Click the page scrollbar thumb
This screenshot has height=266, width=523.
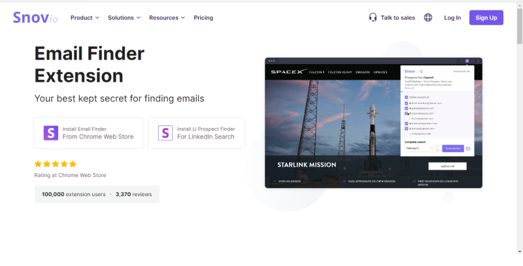tap(520, 25)
